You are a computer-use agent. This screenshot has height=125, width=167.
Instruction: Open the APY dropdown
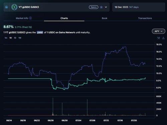click(x=158, y=31)
